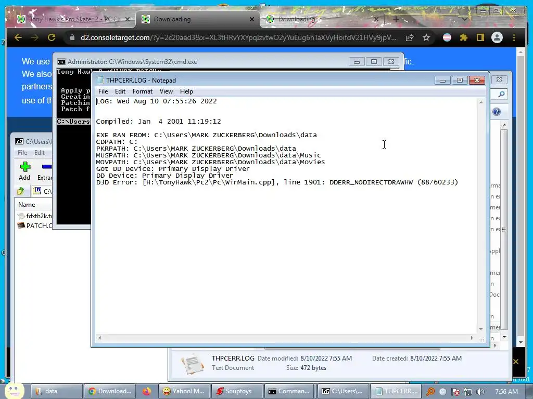
Task: Click Notepad horizontal scroll left arrow
Action: [99, 338]
